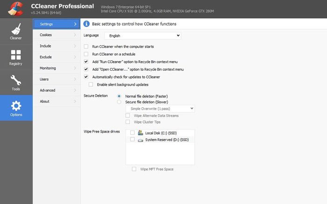Click the Local Disk (C:) drive icon
327x204 pixels.
click(x=141, y=133)
